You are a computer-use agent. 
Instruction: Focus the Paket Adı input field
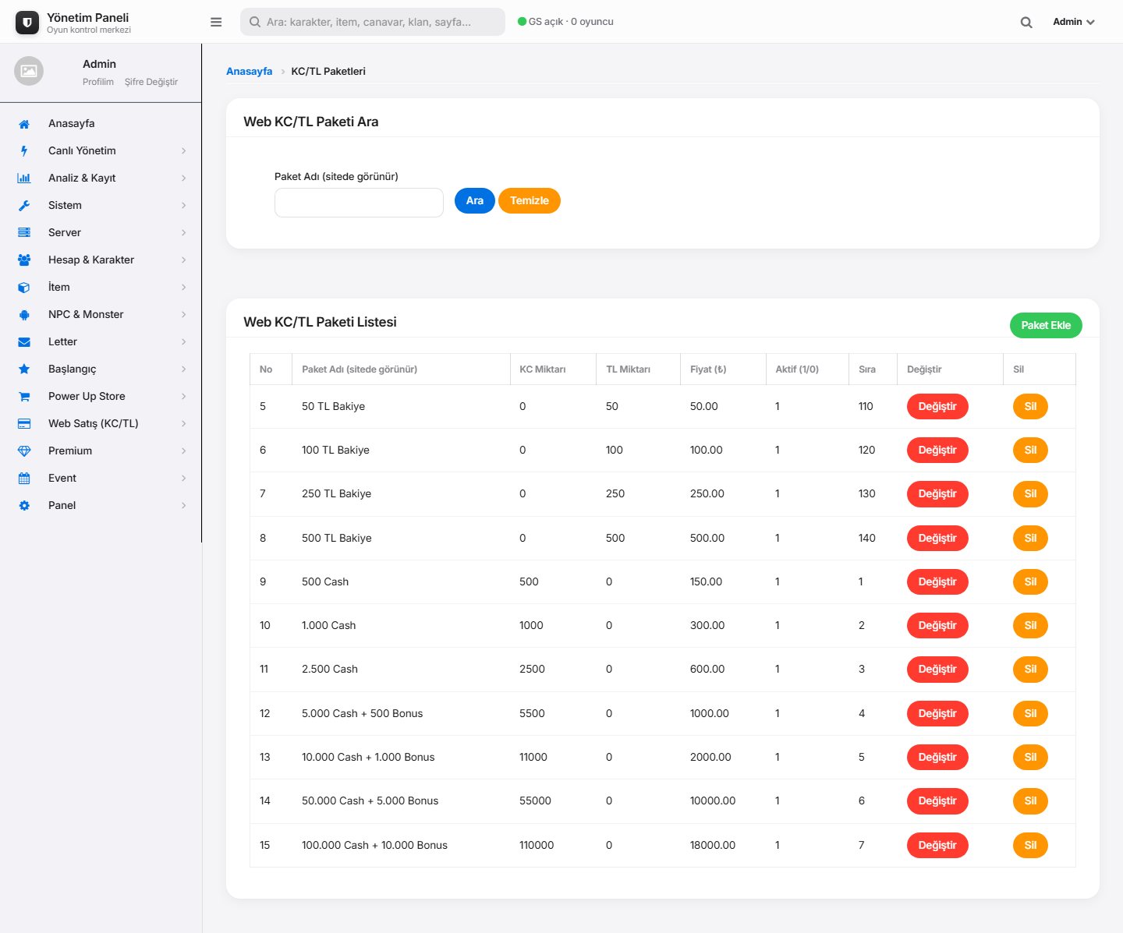[359, 203]
